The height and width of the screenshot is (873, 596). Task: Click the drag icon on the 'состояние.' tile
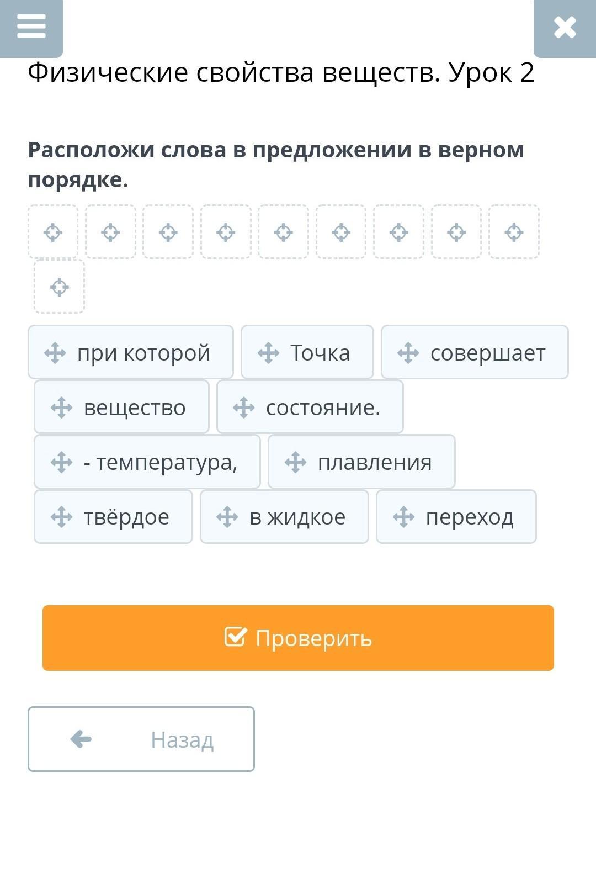[x=244, y=408]
